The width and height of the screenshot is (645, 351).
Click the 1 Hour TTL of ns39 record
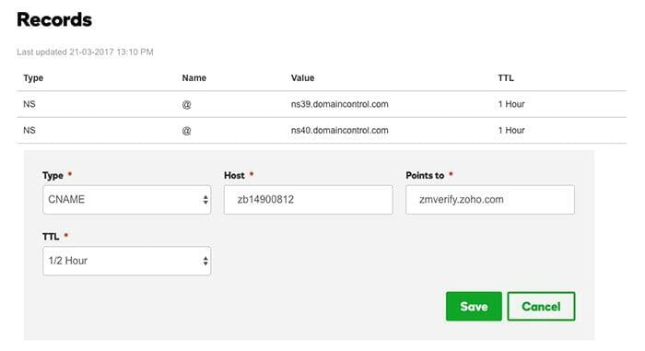pyautogui.click(x=511, y=104)
